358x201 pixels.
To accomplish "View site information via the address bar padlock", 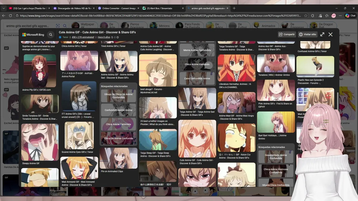I will (17, 16).
